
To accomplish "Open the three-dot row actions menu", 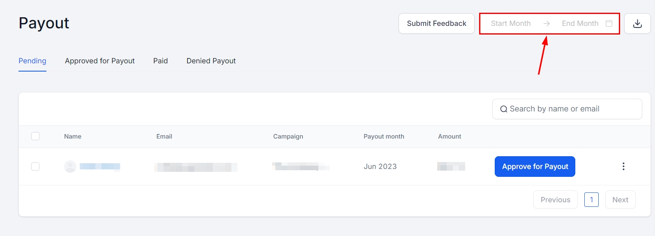I will pos(623,167).
